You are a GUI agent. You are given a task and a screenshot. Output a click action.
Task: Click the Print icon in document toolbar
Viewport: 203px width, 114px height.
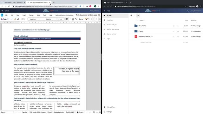click(x=5, y=19)
